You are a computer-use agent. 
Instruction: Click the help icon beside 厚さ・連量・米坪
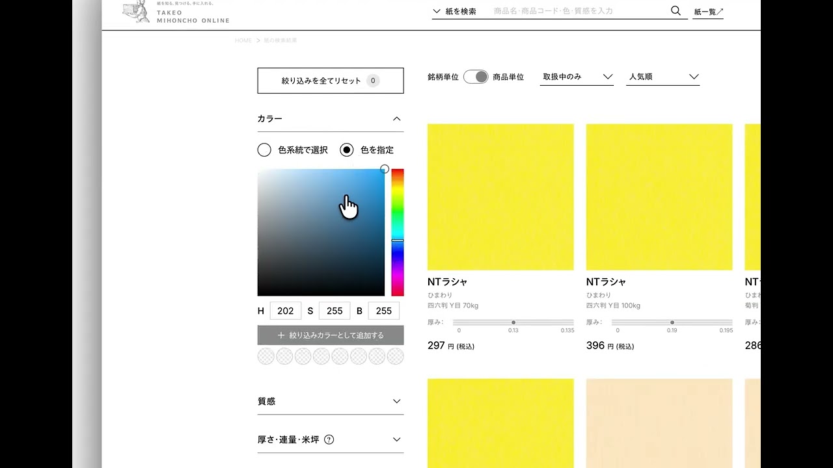[x=329, y=439]
